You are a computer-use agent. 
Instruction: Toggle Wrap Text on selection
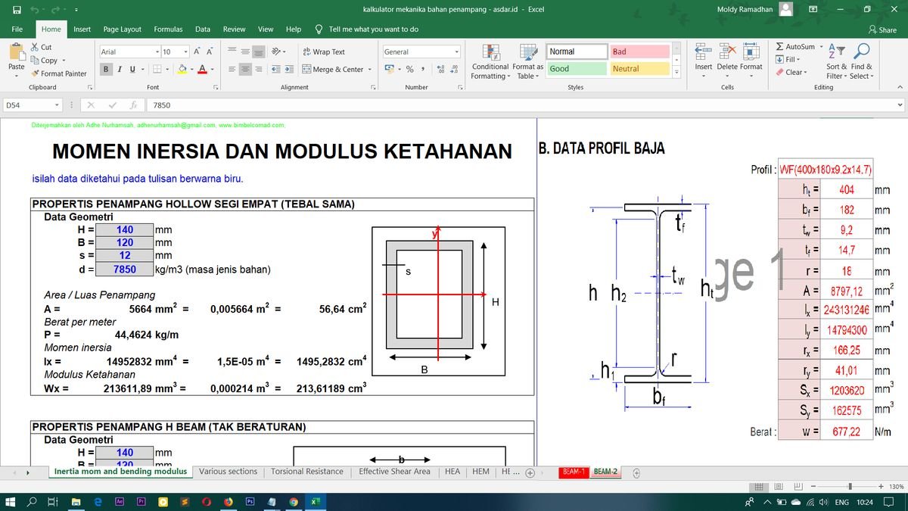pyautogui.click(x=323, y=52)
